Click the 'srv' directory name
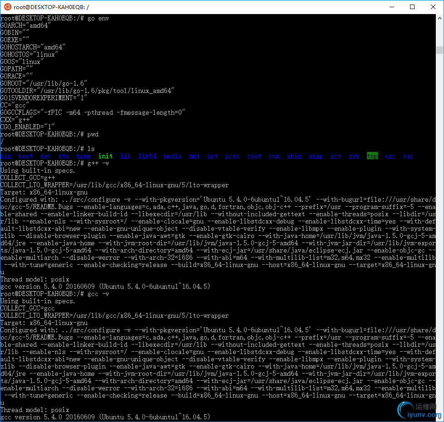The height and width of the screenshot is (422, 444). [x=336, y=156]
